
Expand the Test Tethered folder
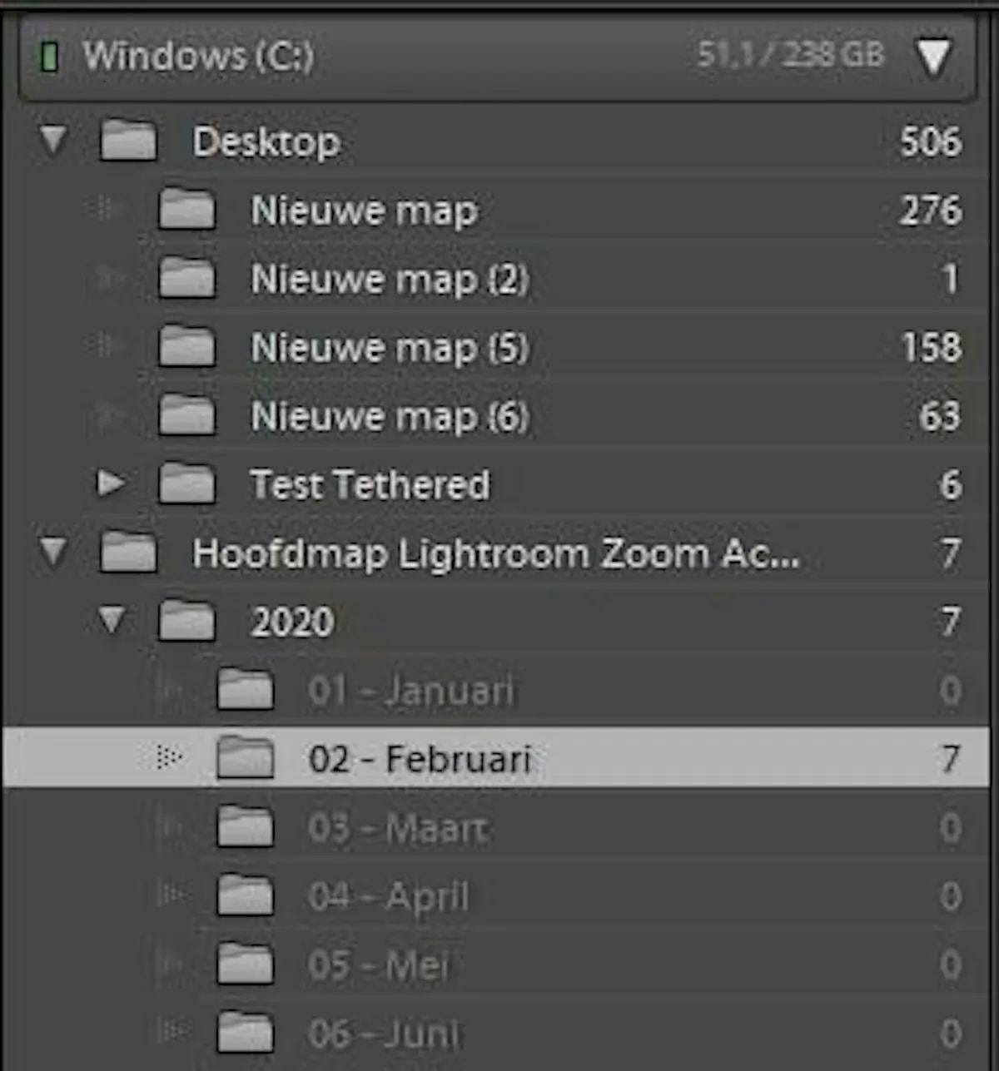tap(111, 483)
